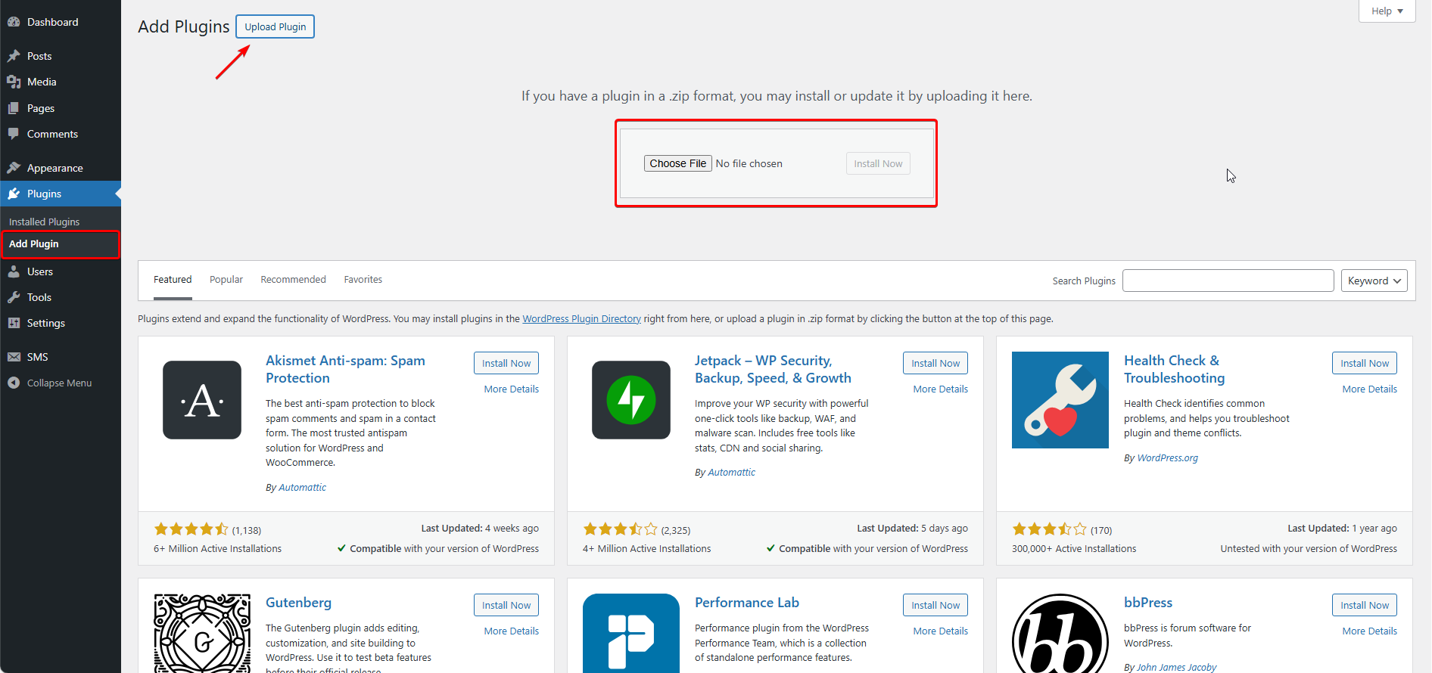Click the Jetpack plugin logo
This screenshot has height=673, width=1432.
point(631,400)
